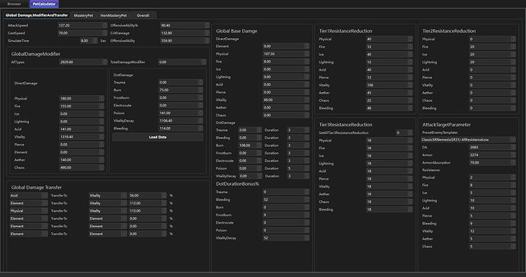Select the PetCalculator tab

tap(44, 4)
